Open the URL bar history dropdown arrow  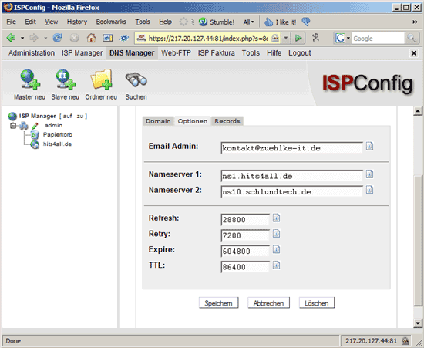[285, 38]
